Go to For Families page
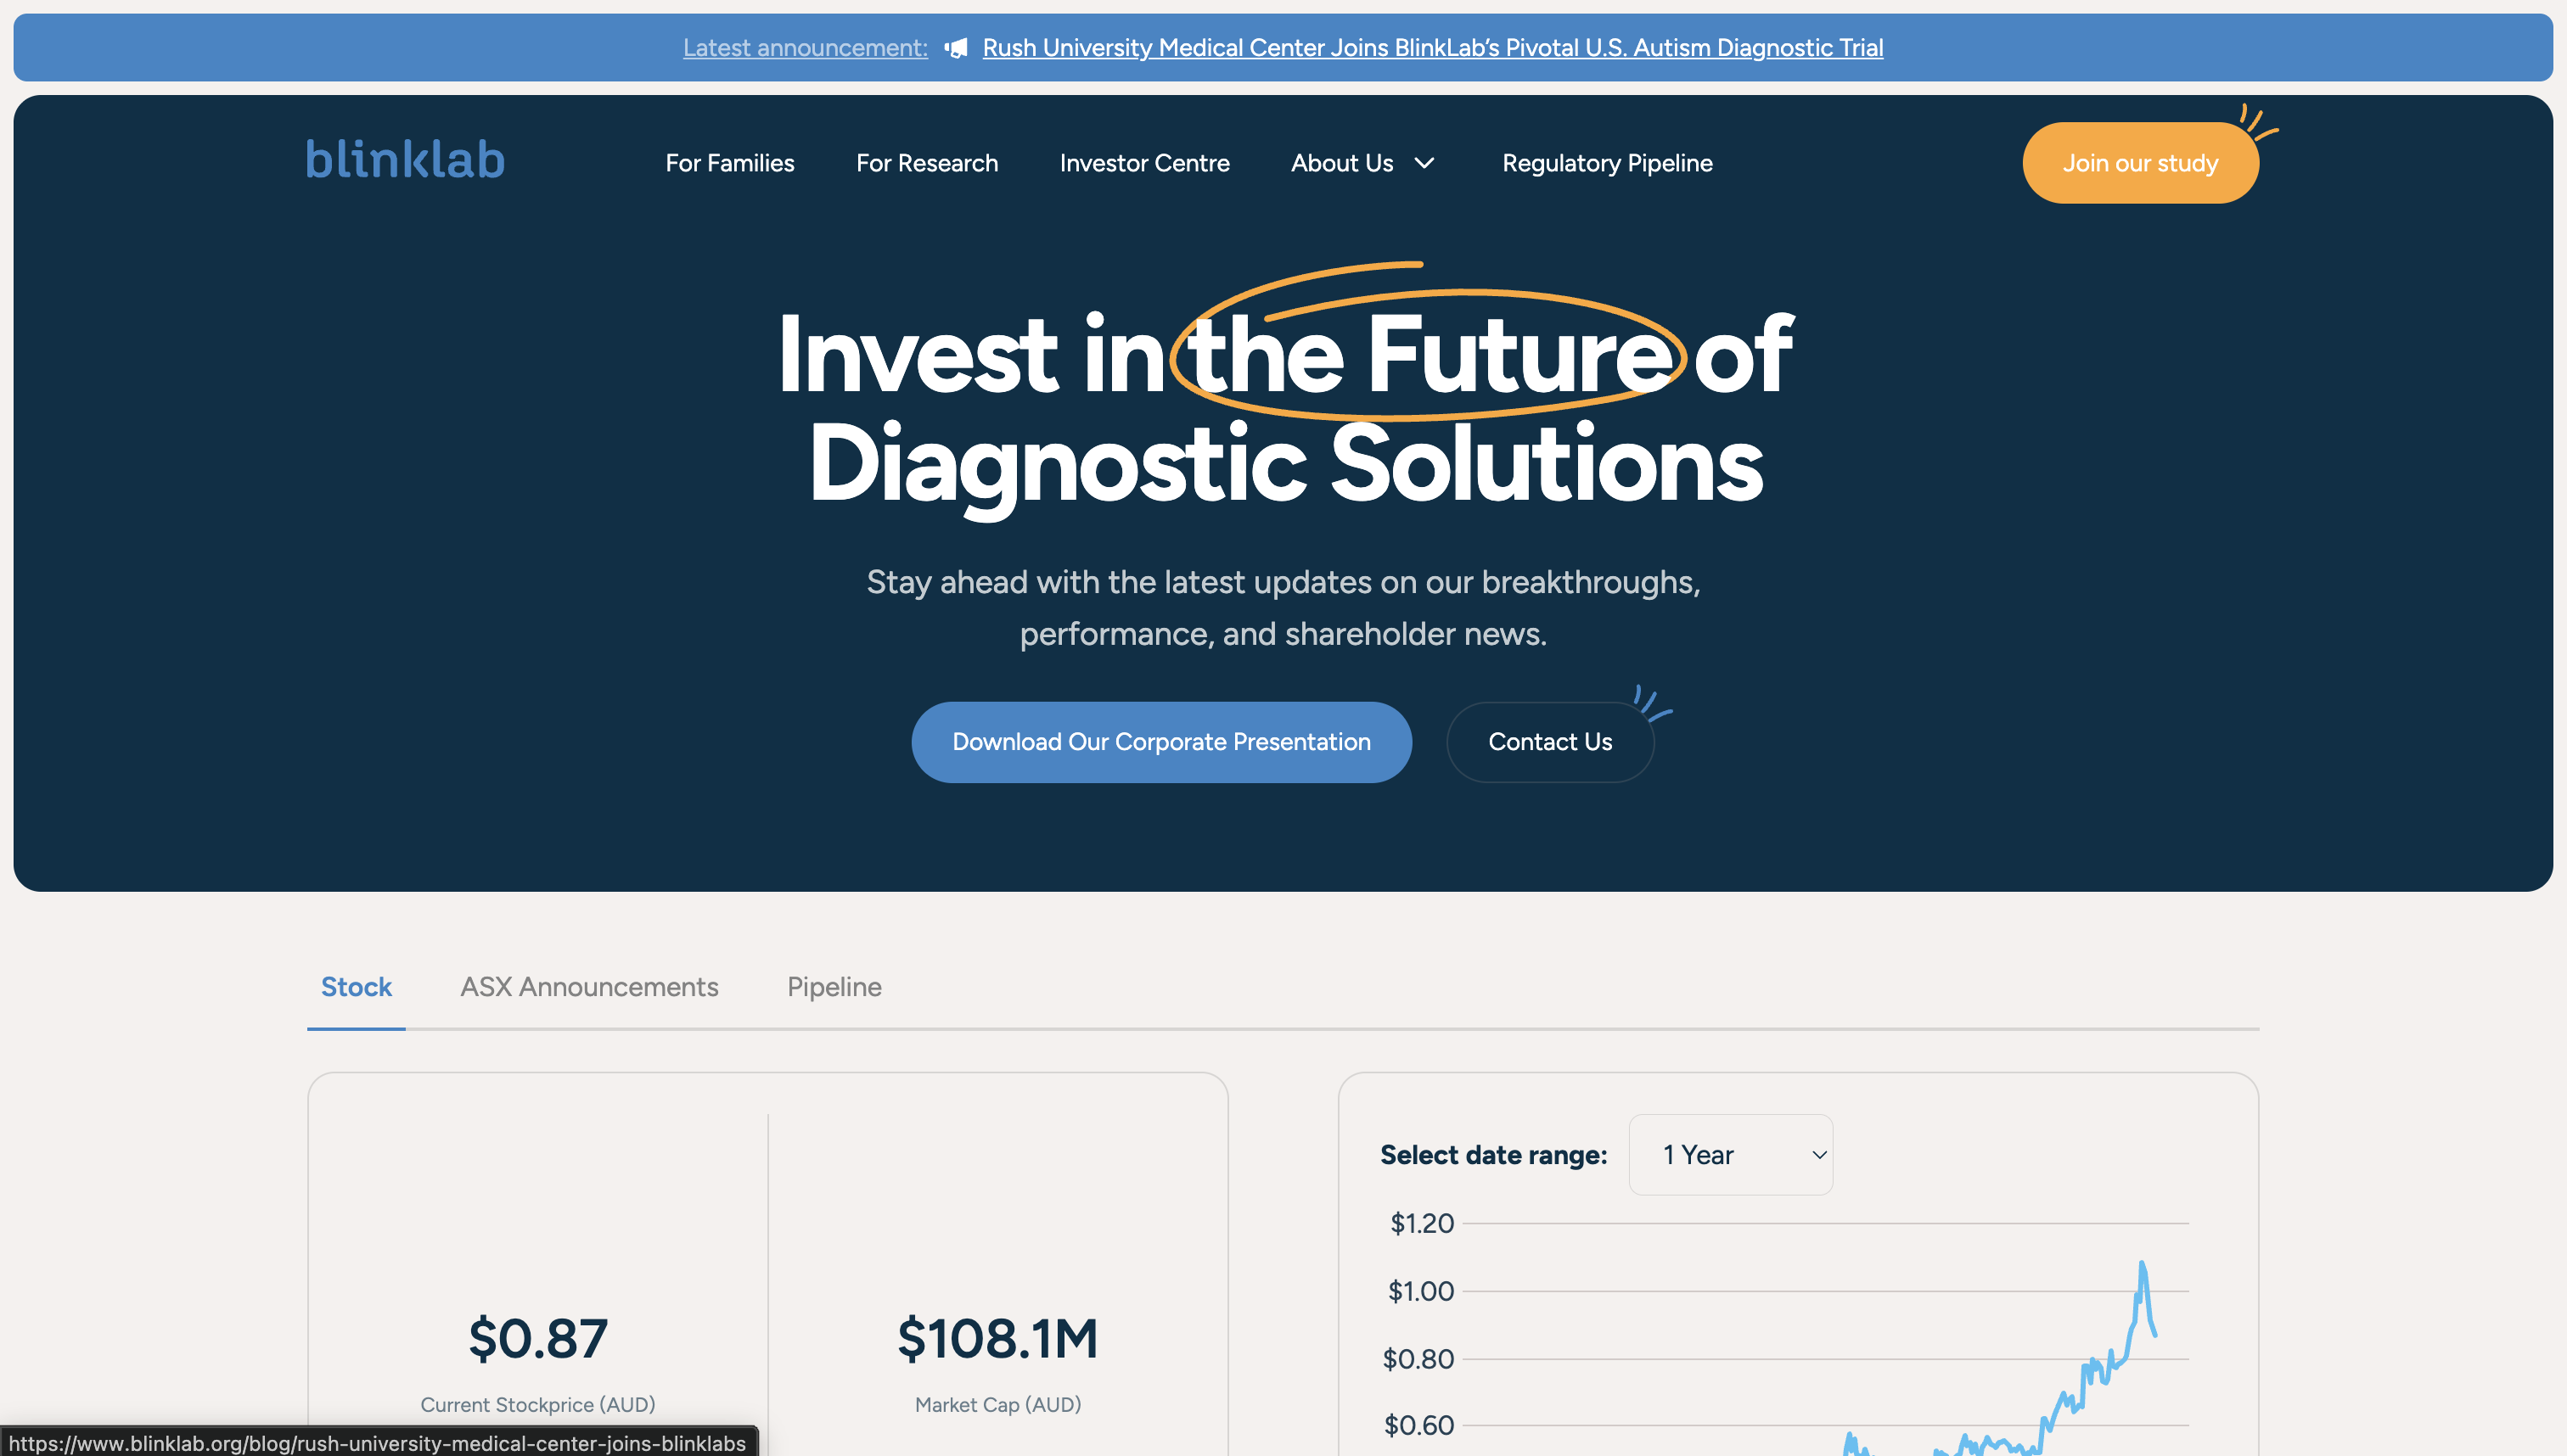The height and width of the screenshot is (1456, 2567). pos(729,163)
